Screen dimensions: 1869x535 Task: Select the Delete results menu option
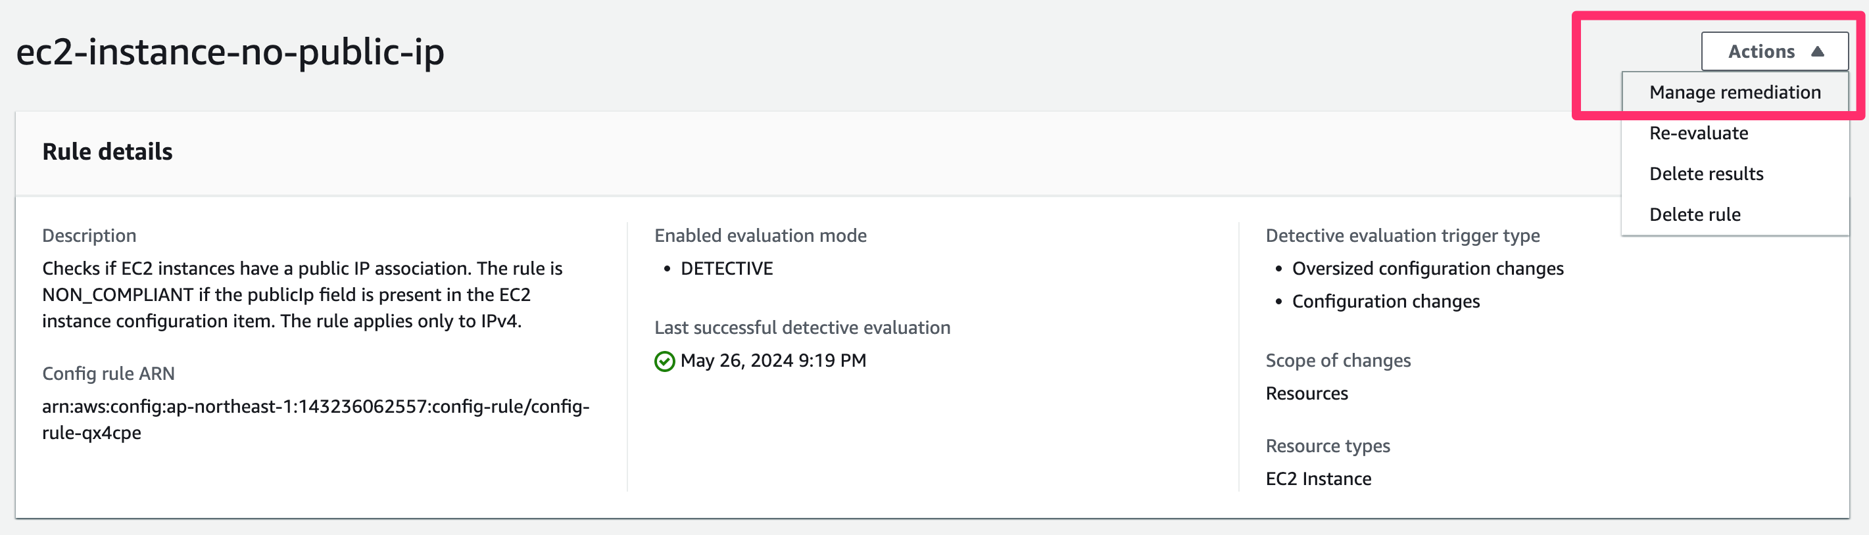(x=1706, y=174)
